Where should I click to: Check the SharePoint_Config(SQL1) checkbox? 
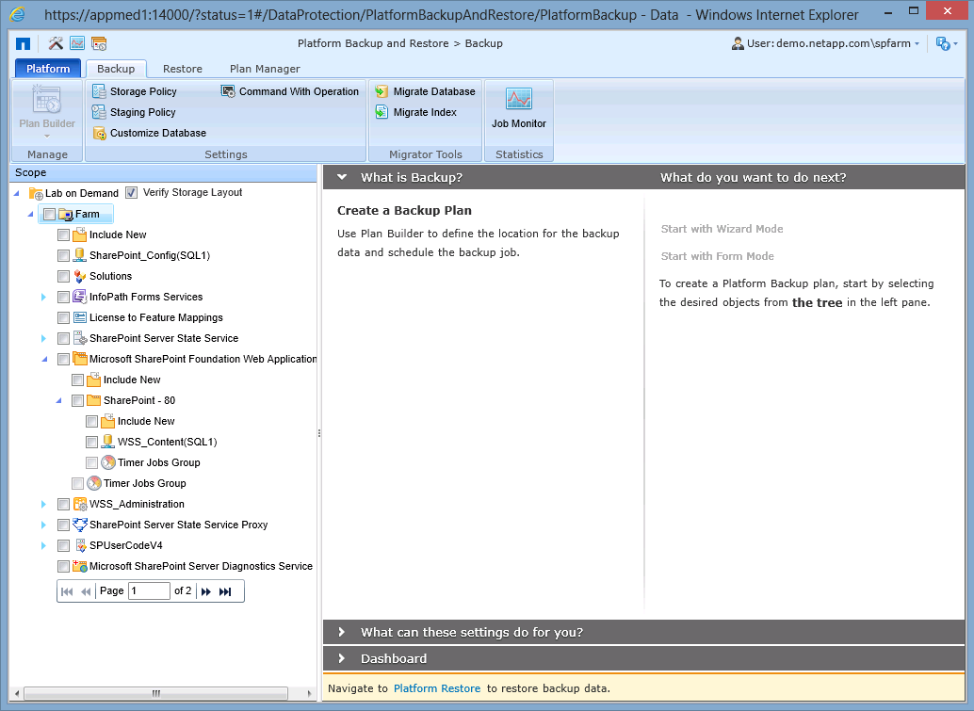(63, 255)
